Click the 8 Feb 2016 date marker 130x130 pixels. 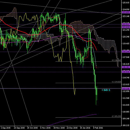pyautogui.click(x=98, y=128)
